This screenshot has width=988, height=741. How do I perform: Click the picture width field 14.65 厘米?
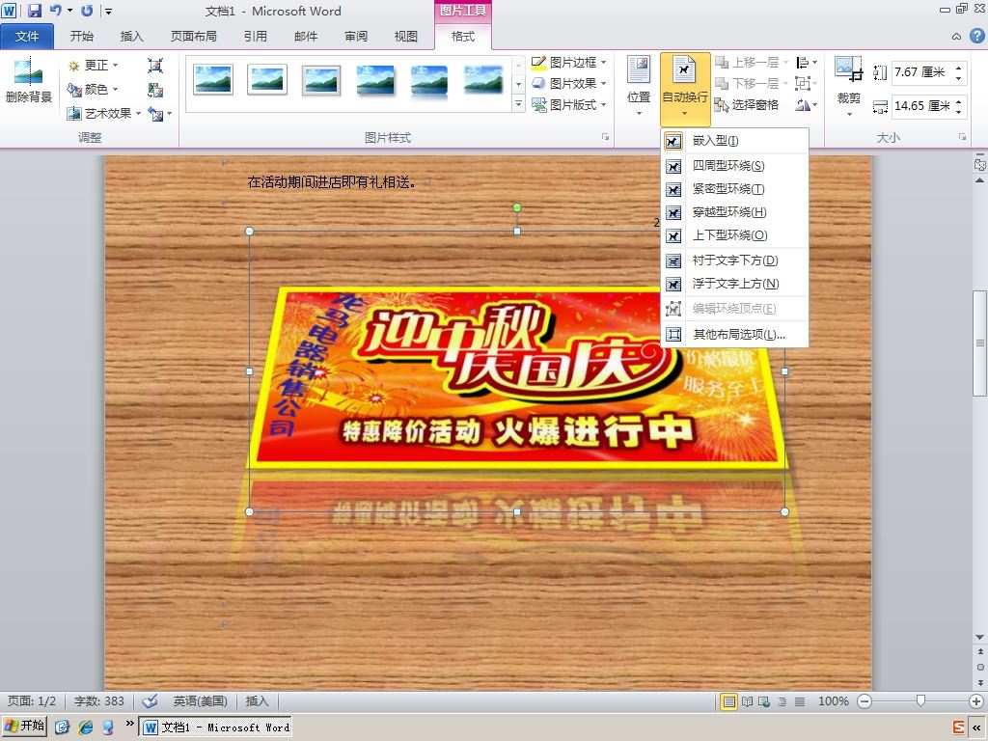pyautogui.click(x=922, y=106)
